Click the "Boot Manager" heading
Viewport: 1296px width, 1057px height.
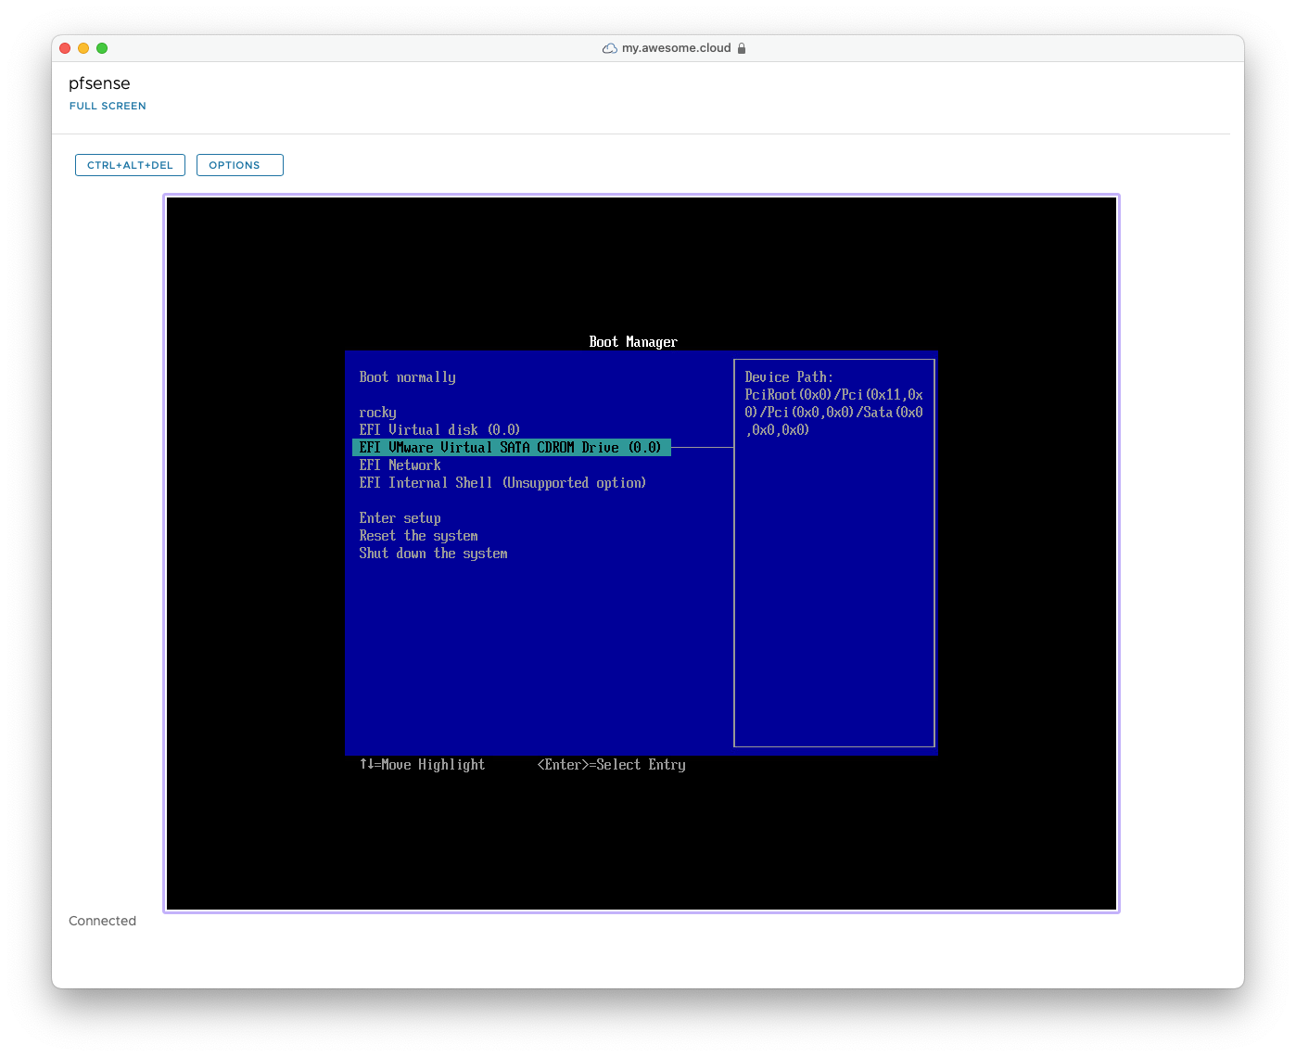coord(633,342)
